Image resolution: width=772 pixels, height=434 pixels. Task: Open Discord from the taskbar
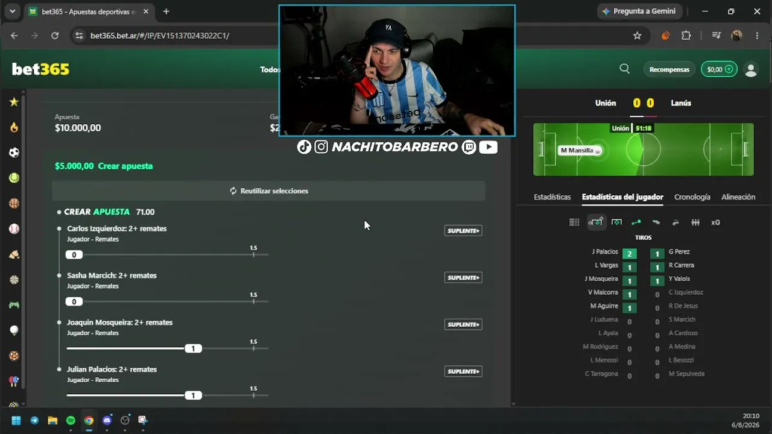coord(107,420)
